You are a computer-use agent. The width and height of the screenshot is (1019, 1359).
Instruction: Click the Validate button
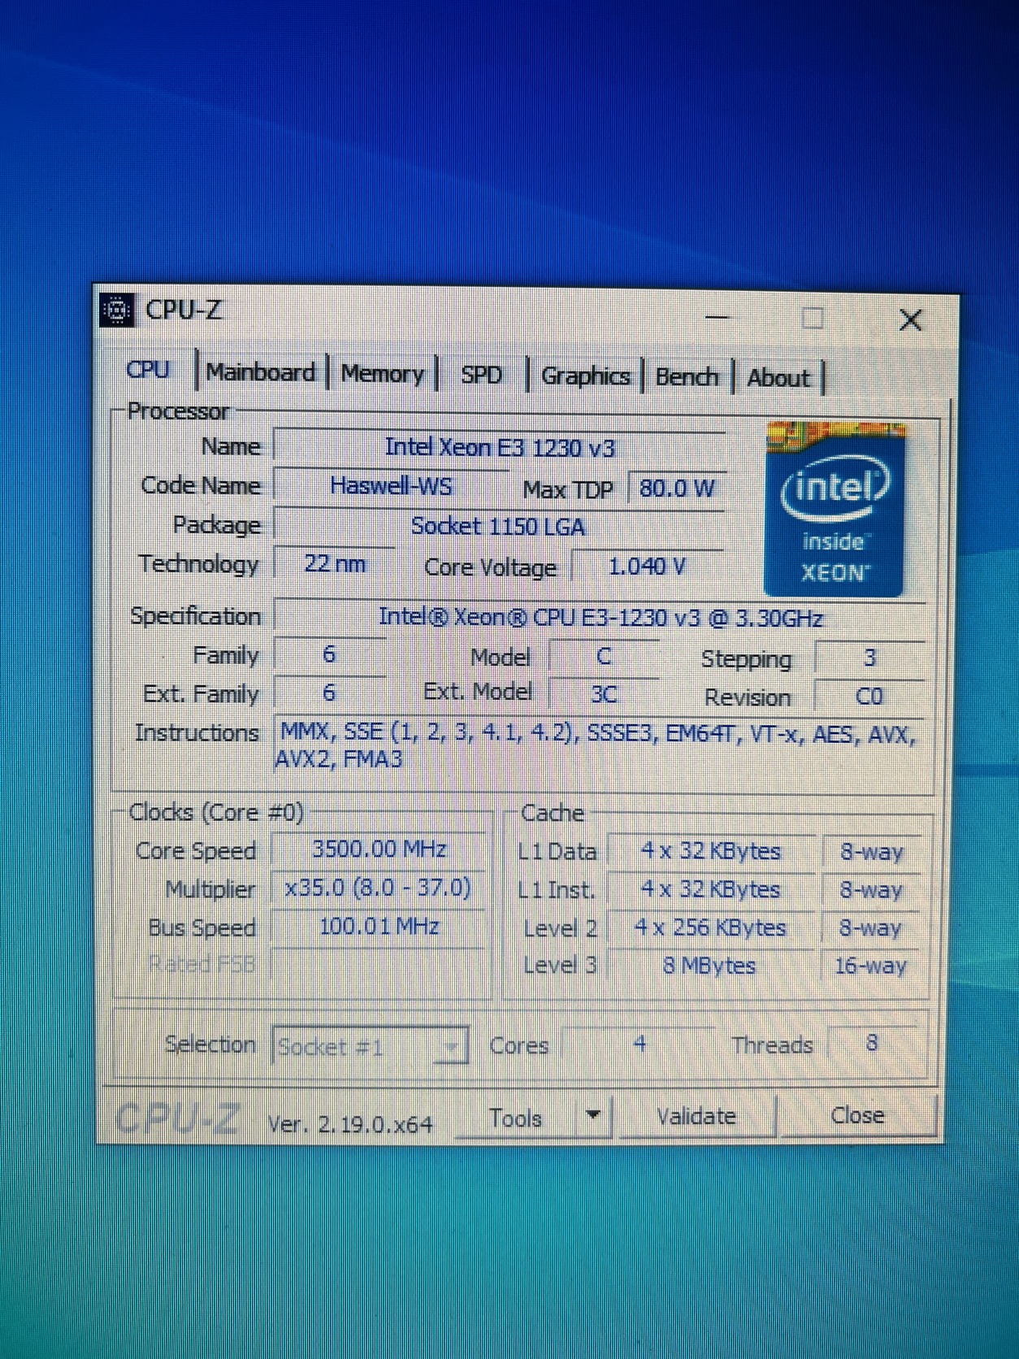point(696,1116)
